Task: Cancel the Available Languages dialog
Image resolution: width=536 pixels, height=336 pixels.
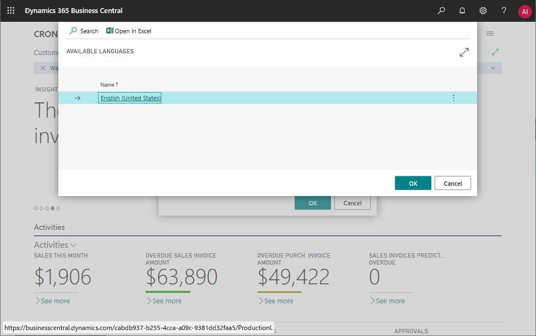Action: coord(453,184)
